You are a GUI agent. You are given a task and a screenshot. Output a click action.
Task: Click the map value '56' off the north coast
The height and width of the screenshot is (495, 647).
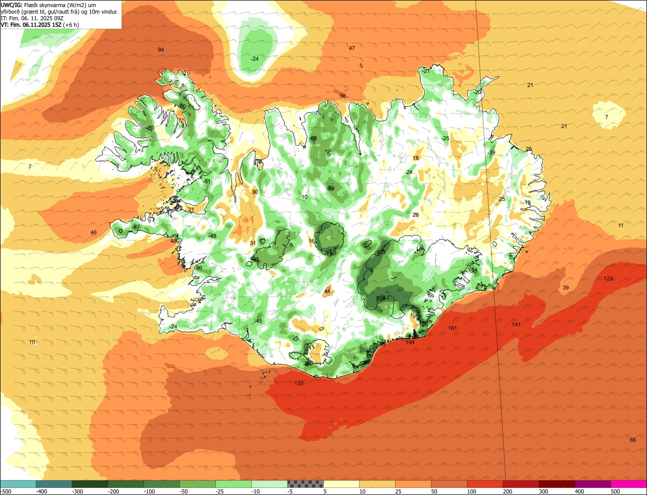click(343, 96)
